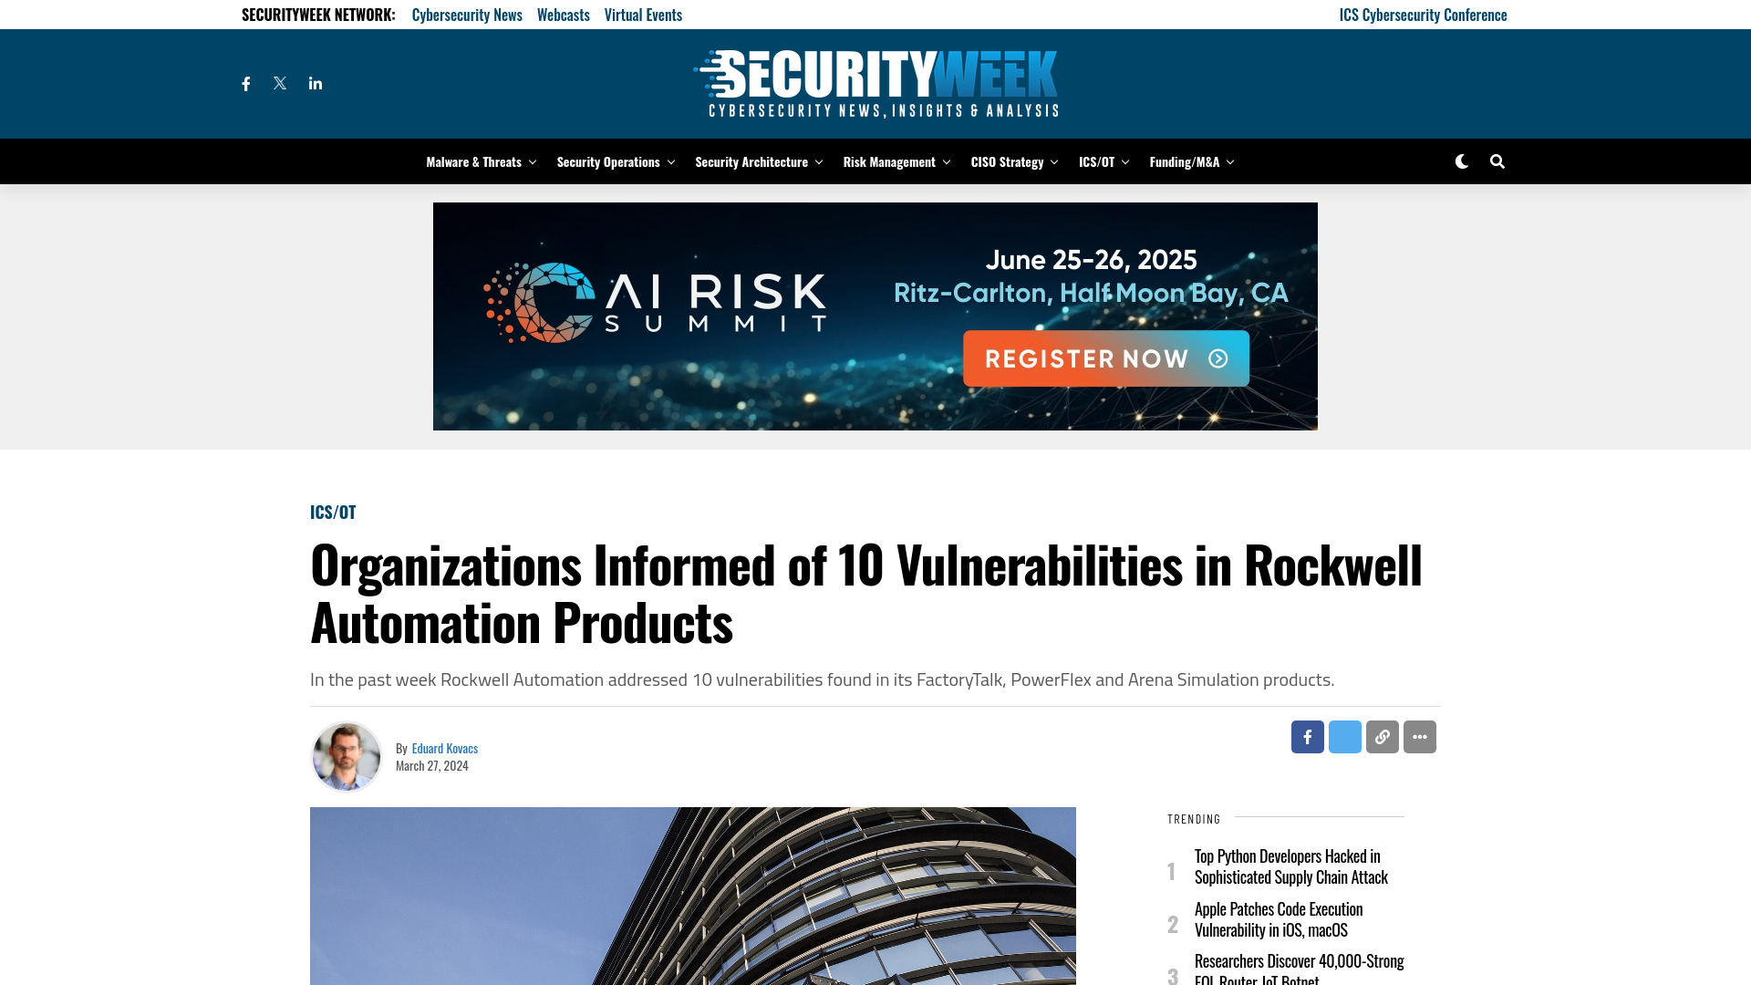Visit SecurityWeek Facebook profile
Viewport: 1751px width, 985px height.
coord(245,83)
